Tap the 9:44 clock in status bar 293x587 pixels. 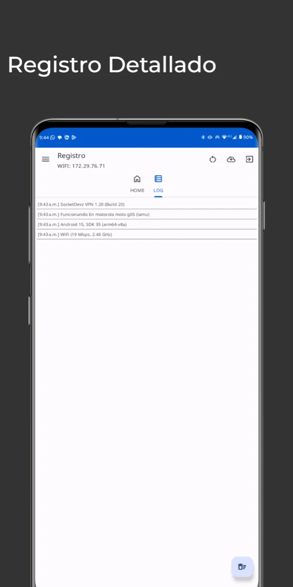tap(44, 137)
